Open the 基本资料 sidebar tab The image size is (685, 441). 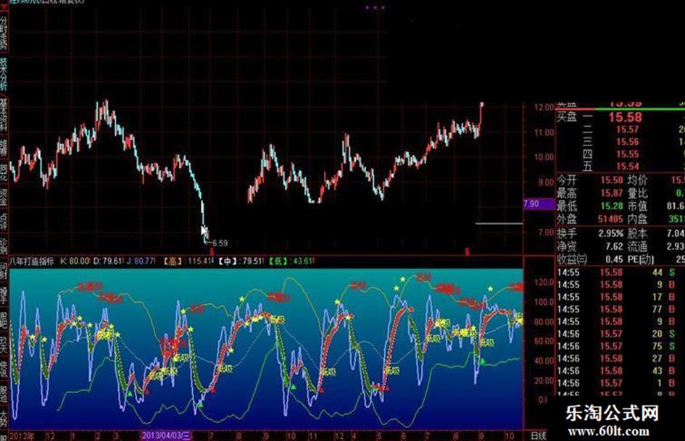[x=4, y=115]
